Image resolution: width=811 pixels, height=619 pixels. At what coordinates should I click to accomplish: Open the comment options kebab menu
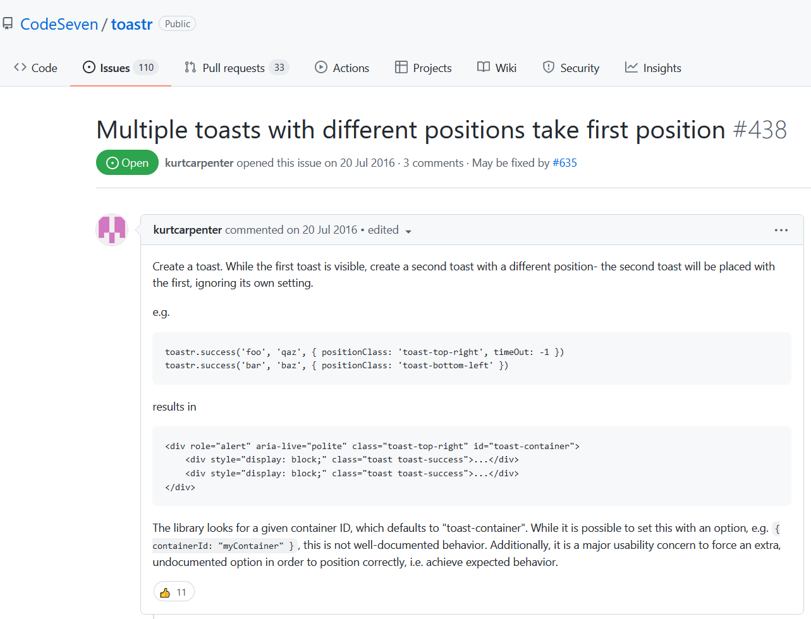click(x=781, y=230)
